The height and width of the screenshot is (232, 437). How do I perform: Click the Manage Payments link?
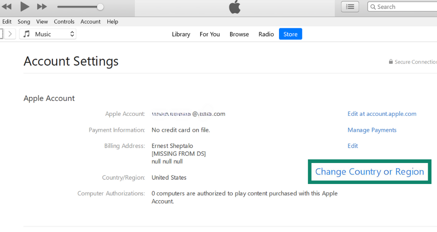click(x=372, y=130)
